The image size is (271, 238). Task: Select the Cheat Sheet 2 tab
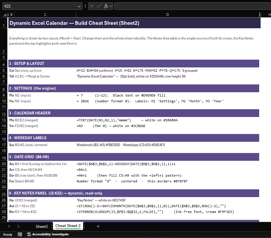[68, 226]
